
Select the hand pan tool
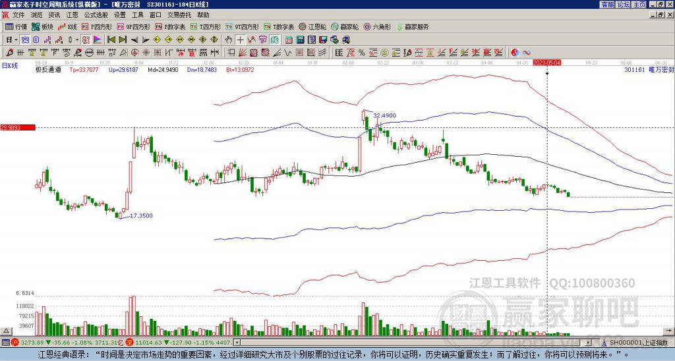pyautogui.click(x=229, y=40)
